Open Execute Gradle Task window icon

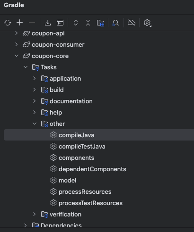click(x=60, y=23)
